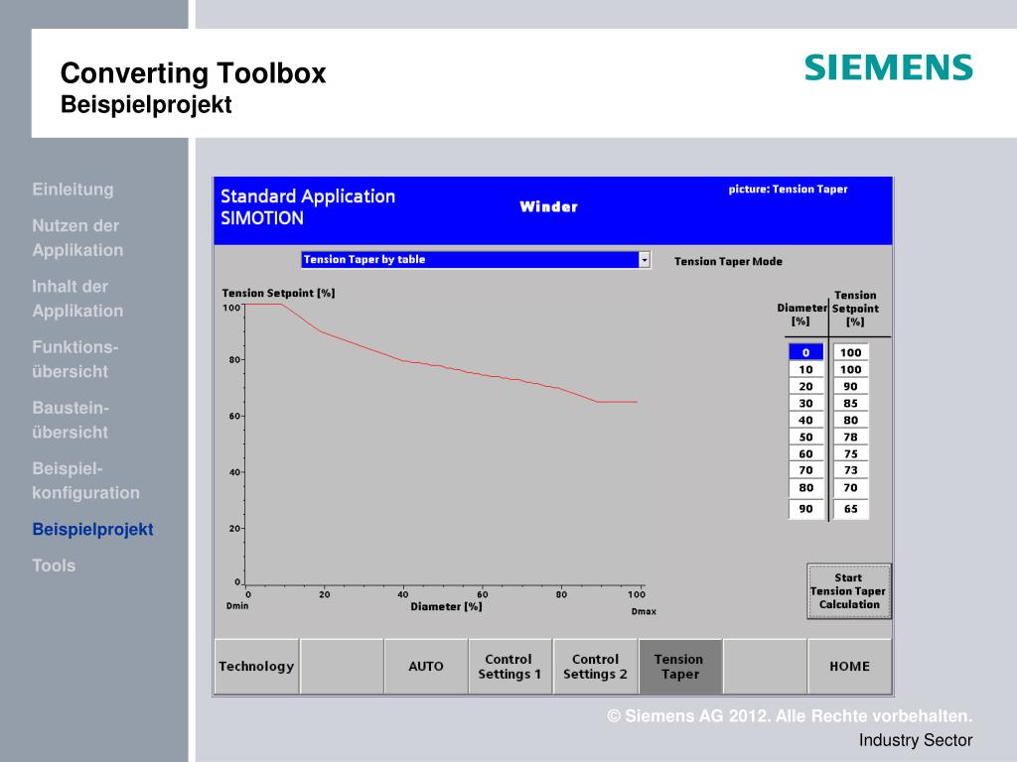Edit Tension Setpoint for diameter 10

(x=850, y=369)
